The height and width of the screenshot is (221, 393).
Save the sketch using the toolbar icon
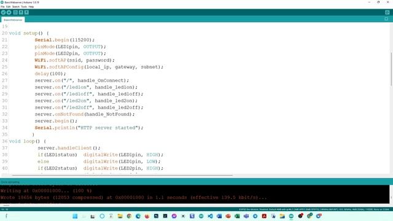click(26, 12)
